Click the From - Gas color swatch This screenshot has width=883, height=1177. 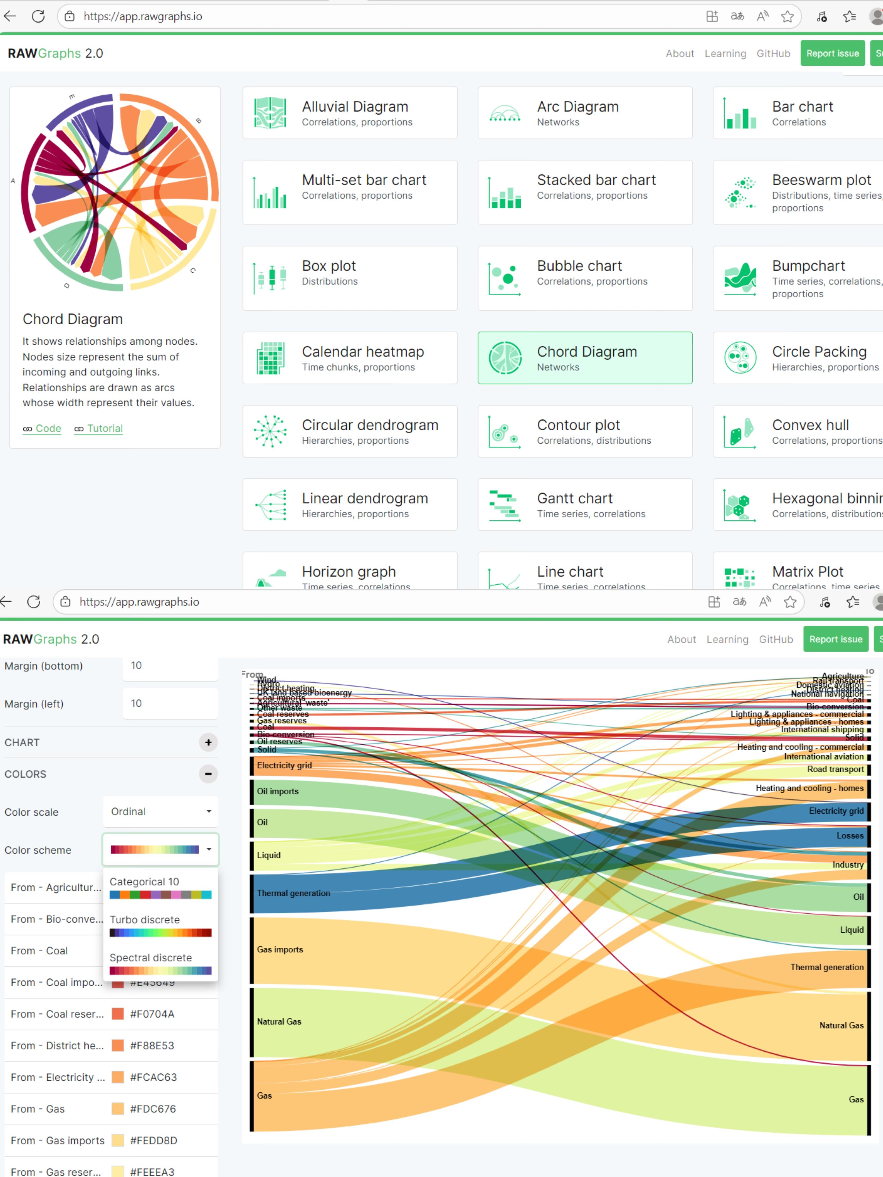118,1109
